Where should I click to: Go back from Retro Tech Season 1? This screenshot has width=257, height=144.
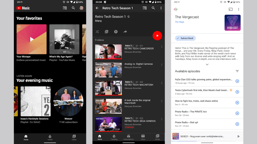click(x=97, y=8)
